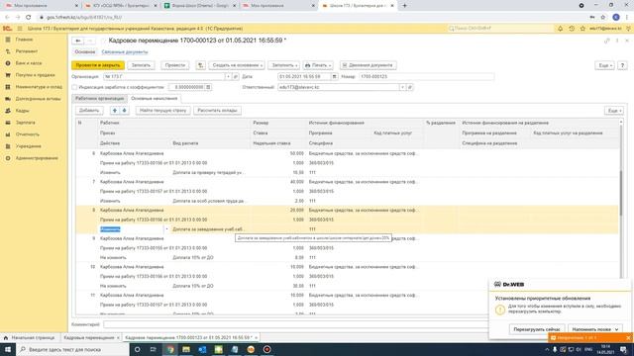Switch to the Начальная страница bottom tab
The height and width of the screenshot is (356, 634).
[x=29, y=337]
